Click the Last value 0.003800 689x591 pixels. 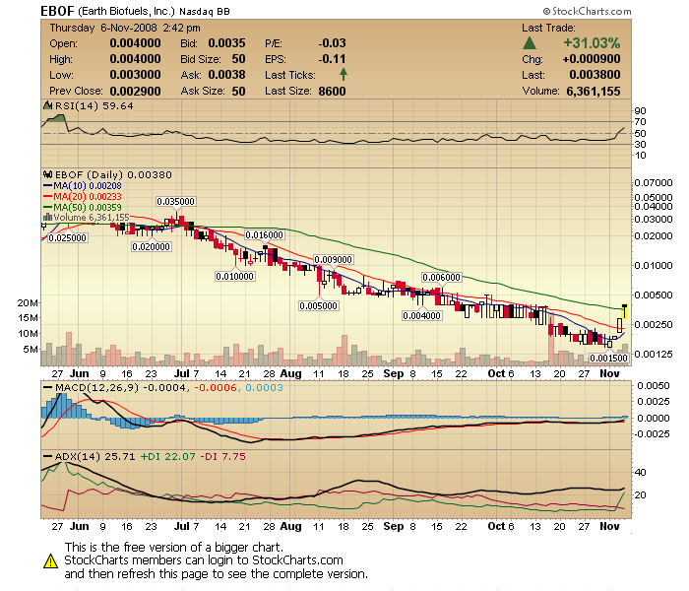[x=595, y=75]
